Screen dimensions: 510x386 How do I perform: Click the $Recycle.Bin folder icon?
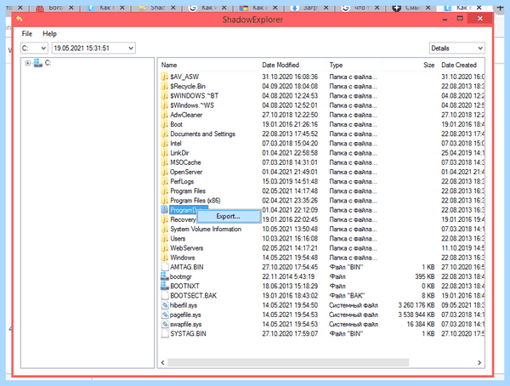point(165,86)
